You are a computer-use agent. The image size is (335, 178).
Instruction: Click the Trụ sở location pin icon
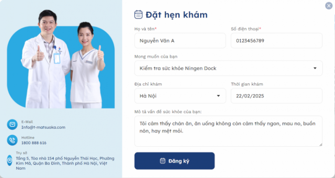coord(10,160)
